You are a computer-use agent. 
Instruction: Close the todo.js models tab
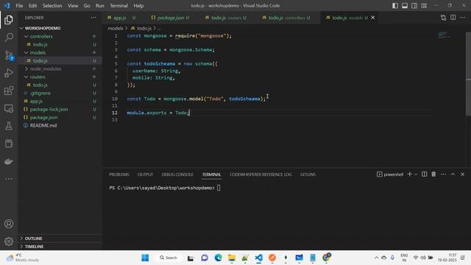click(373, 18)
